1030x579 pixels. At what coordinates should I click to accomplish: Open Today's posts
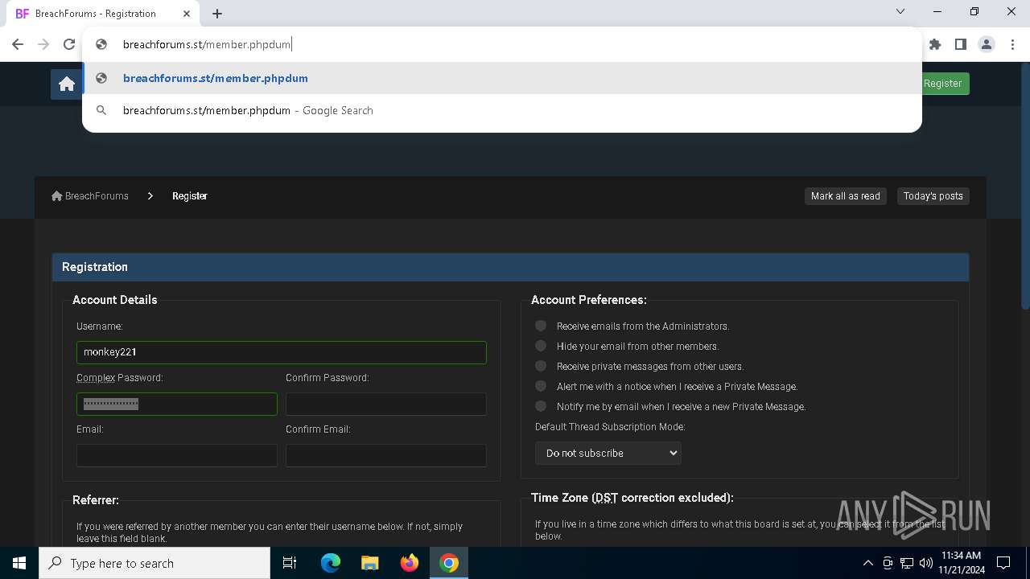(x=933, y=196)
